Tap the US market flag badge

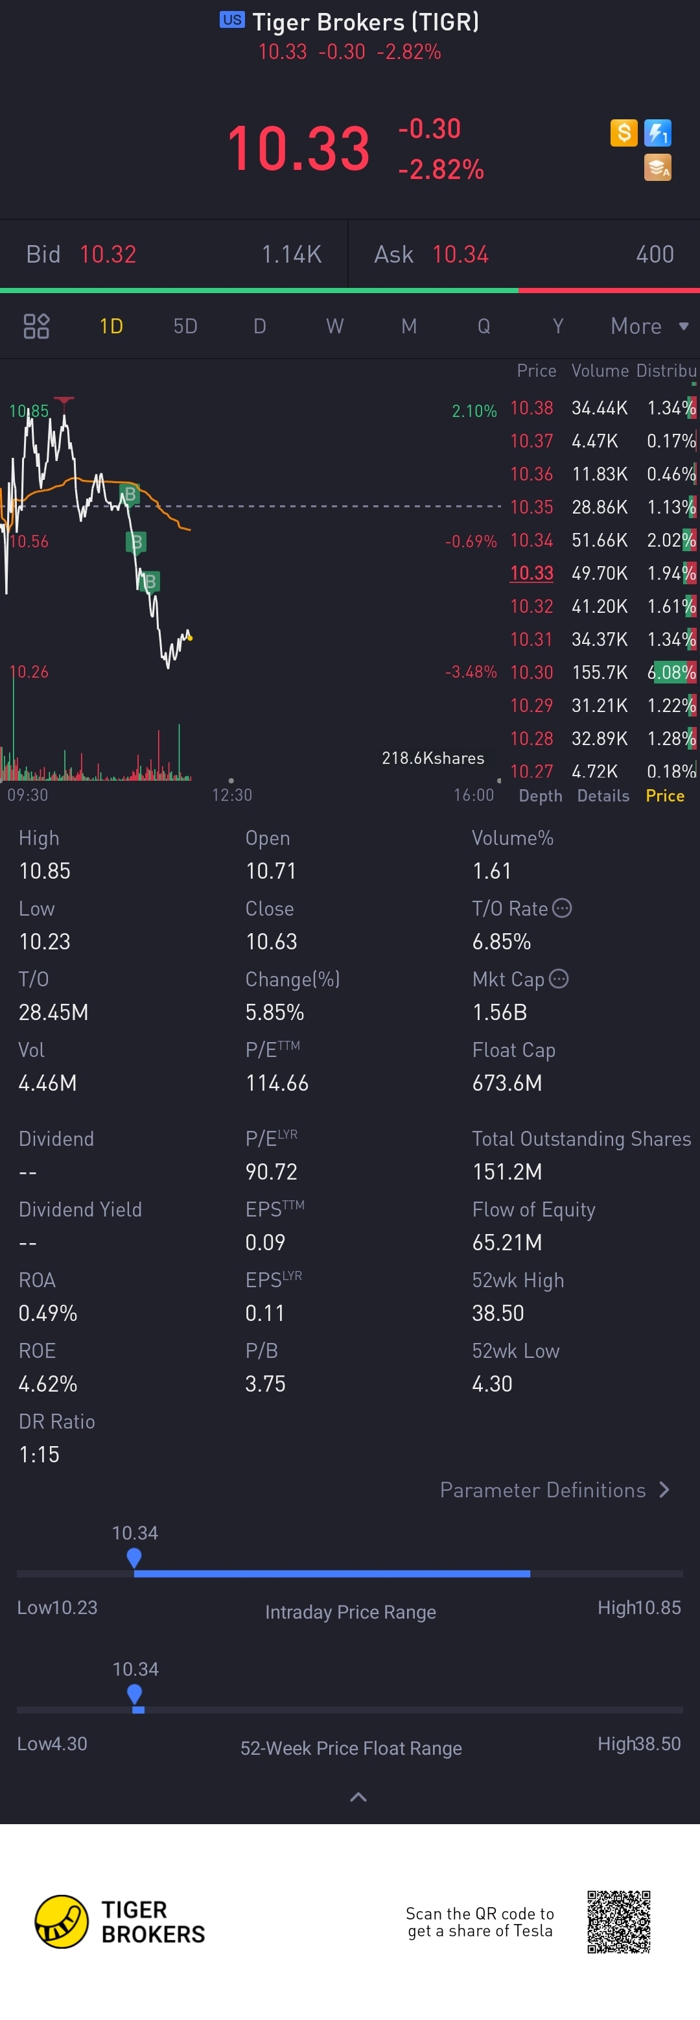pyautogui.click(x=232, y=19)
